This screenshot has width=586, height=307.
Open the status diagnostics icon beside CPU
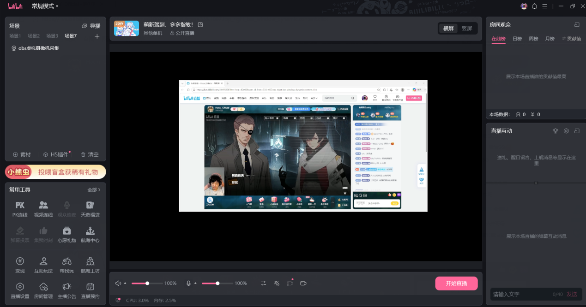point(118,301)
